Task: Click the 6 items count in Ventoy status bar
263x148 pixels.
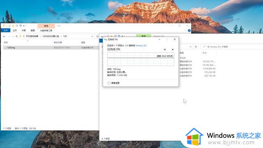Action: [x=106, y=139]
